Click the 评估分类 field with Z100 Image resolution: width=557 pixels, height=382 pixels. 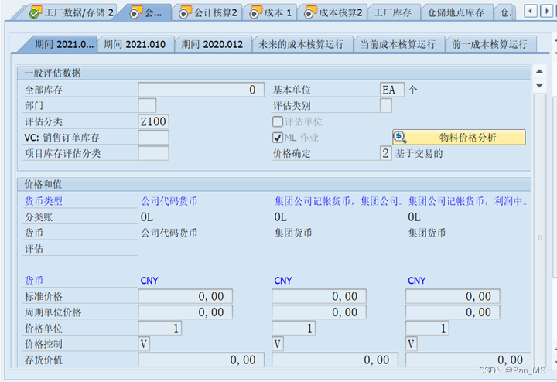[153, 121]
